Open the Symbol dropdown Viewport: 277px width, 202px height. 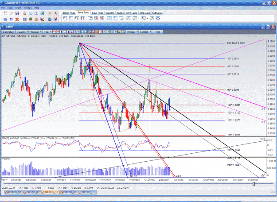(x=145, y=32)
